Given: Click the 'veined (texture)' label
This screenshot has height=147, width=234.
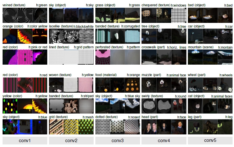Looking at the screenshot, I should coord(14,5).
